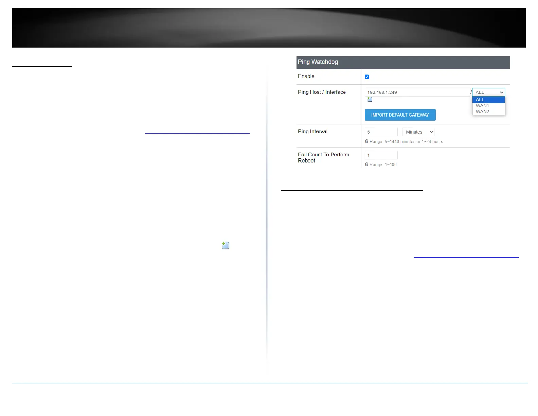Click the Ping Host field containing 192.168.1.249
Screen dimensions: 538x416
(x=417, y=92)
